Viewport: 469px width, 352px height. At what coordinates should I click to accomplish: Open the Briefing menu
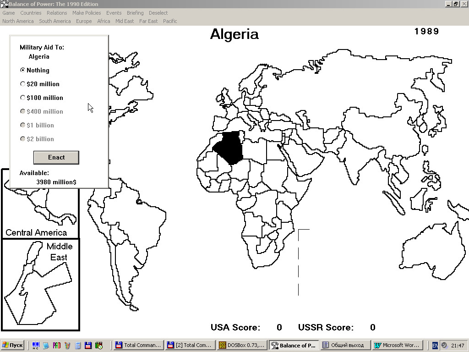click(135, 13)
